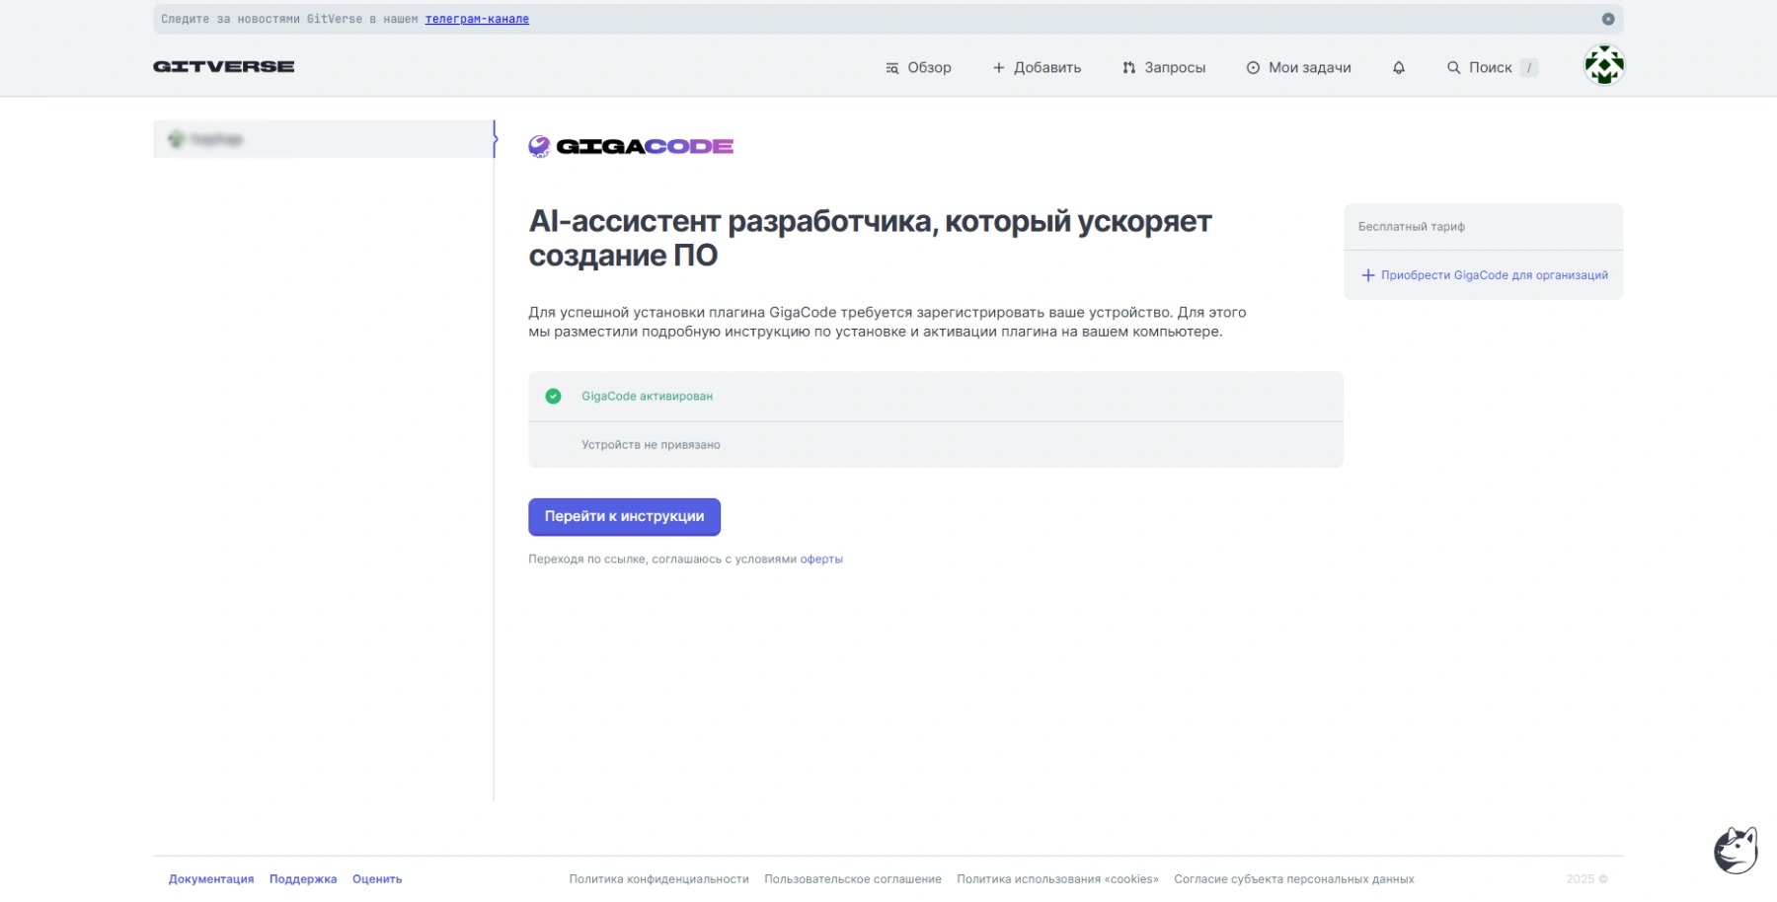Click the GigaCode logo
This screenshot has width=1777, height=902.
coord(631,147)
